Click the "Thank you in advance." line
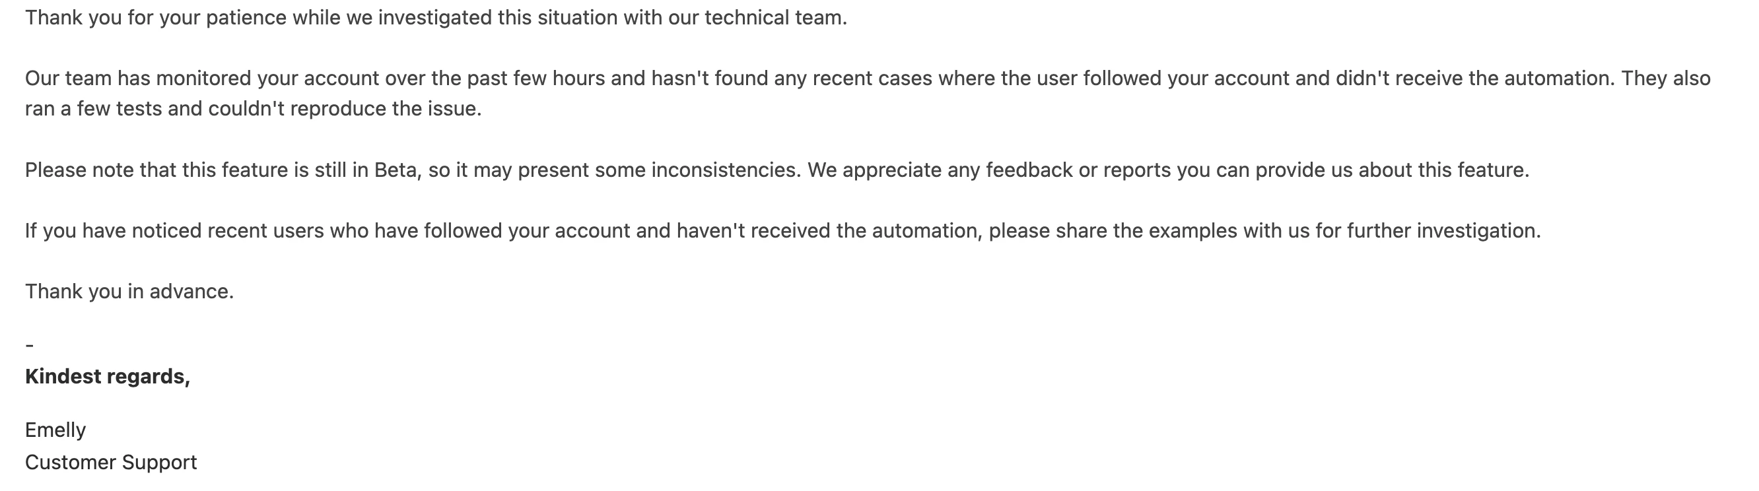This screenshot has height=491, width=1759. pyautogui.click(x=129, y=292)
